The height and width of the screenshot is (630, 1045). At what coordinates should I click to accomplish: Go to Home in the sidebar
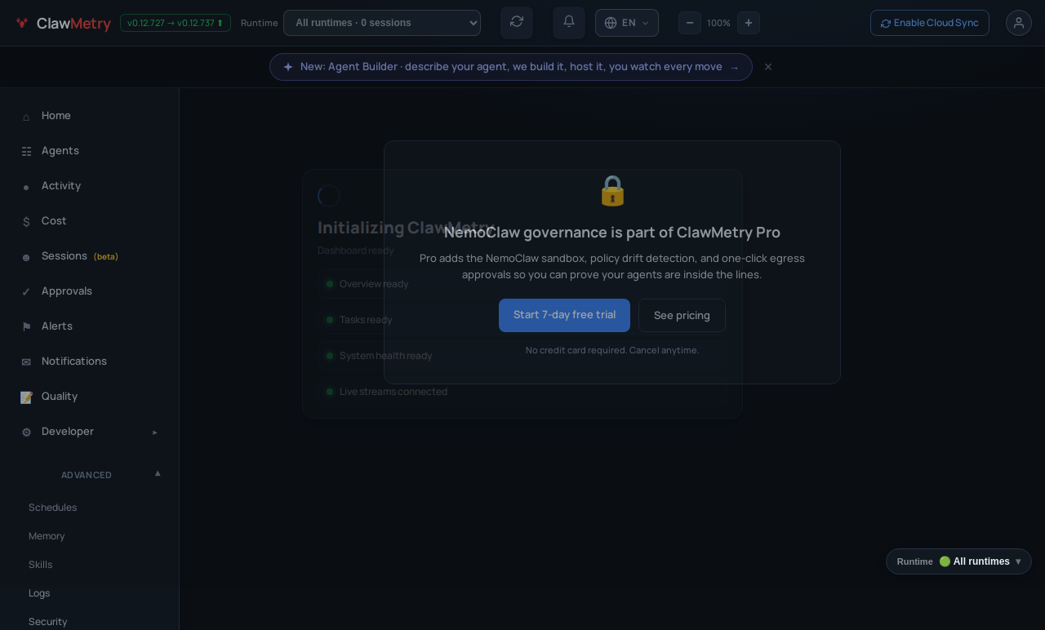click(x=90, y=116)
